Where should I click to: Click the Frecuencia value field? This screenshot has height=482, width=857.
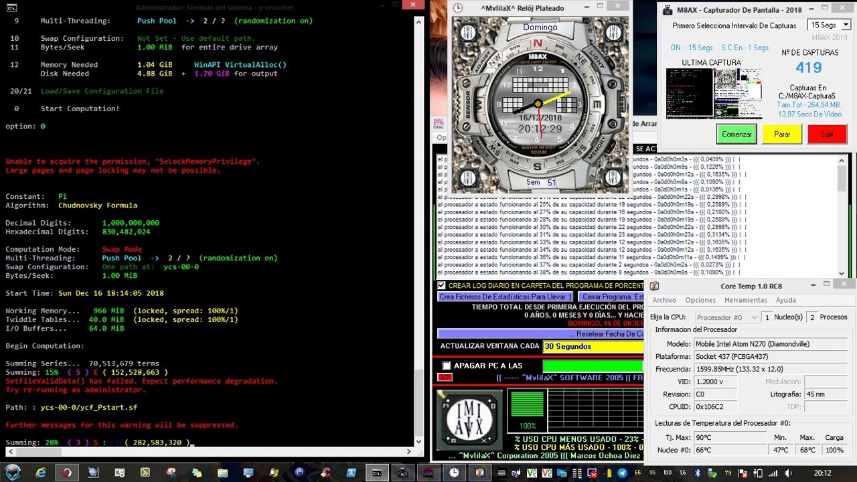pyautogui.click(x=770, y=369)
